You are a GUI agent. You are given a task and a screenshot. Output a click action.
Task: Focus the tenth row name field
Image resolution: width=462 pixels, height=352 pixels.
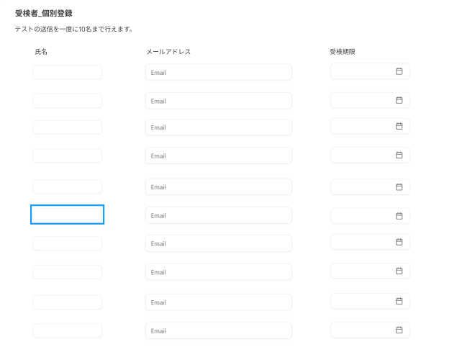67,330
